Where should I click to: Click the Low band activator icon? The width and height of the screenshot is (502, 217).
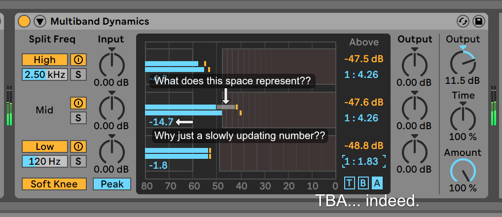point(78,146)
